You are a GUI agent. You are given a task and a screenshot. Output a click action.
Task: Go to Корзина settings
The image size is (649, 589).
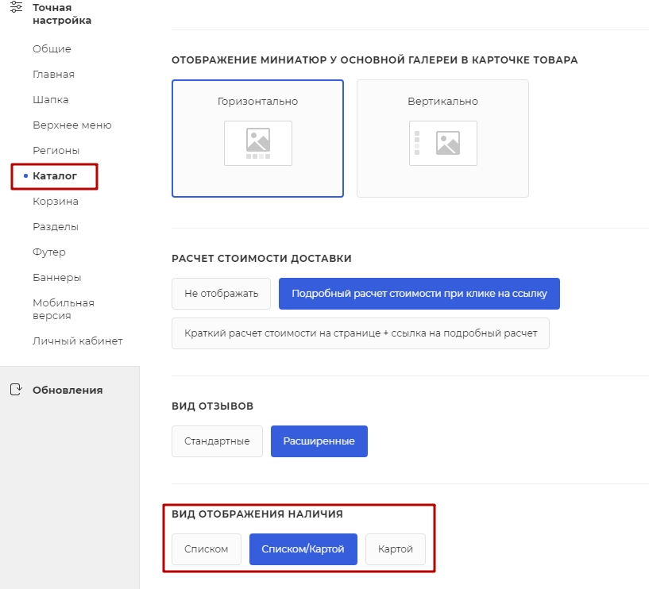(x=56, y=202)
